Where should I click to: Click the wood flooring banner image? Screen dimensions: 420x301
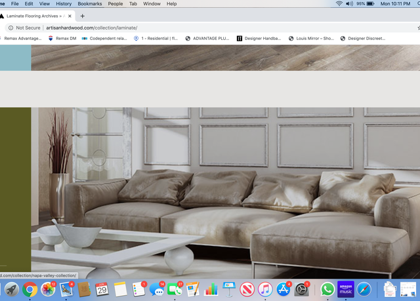tap(226, 58)
